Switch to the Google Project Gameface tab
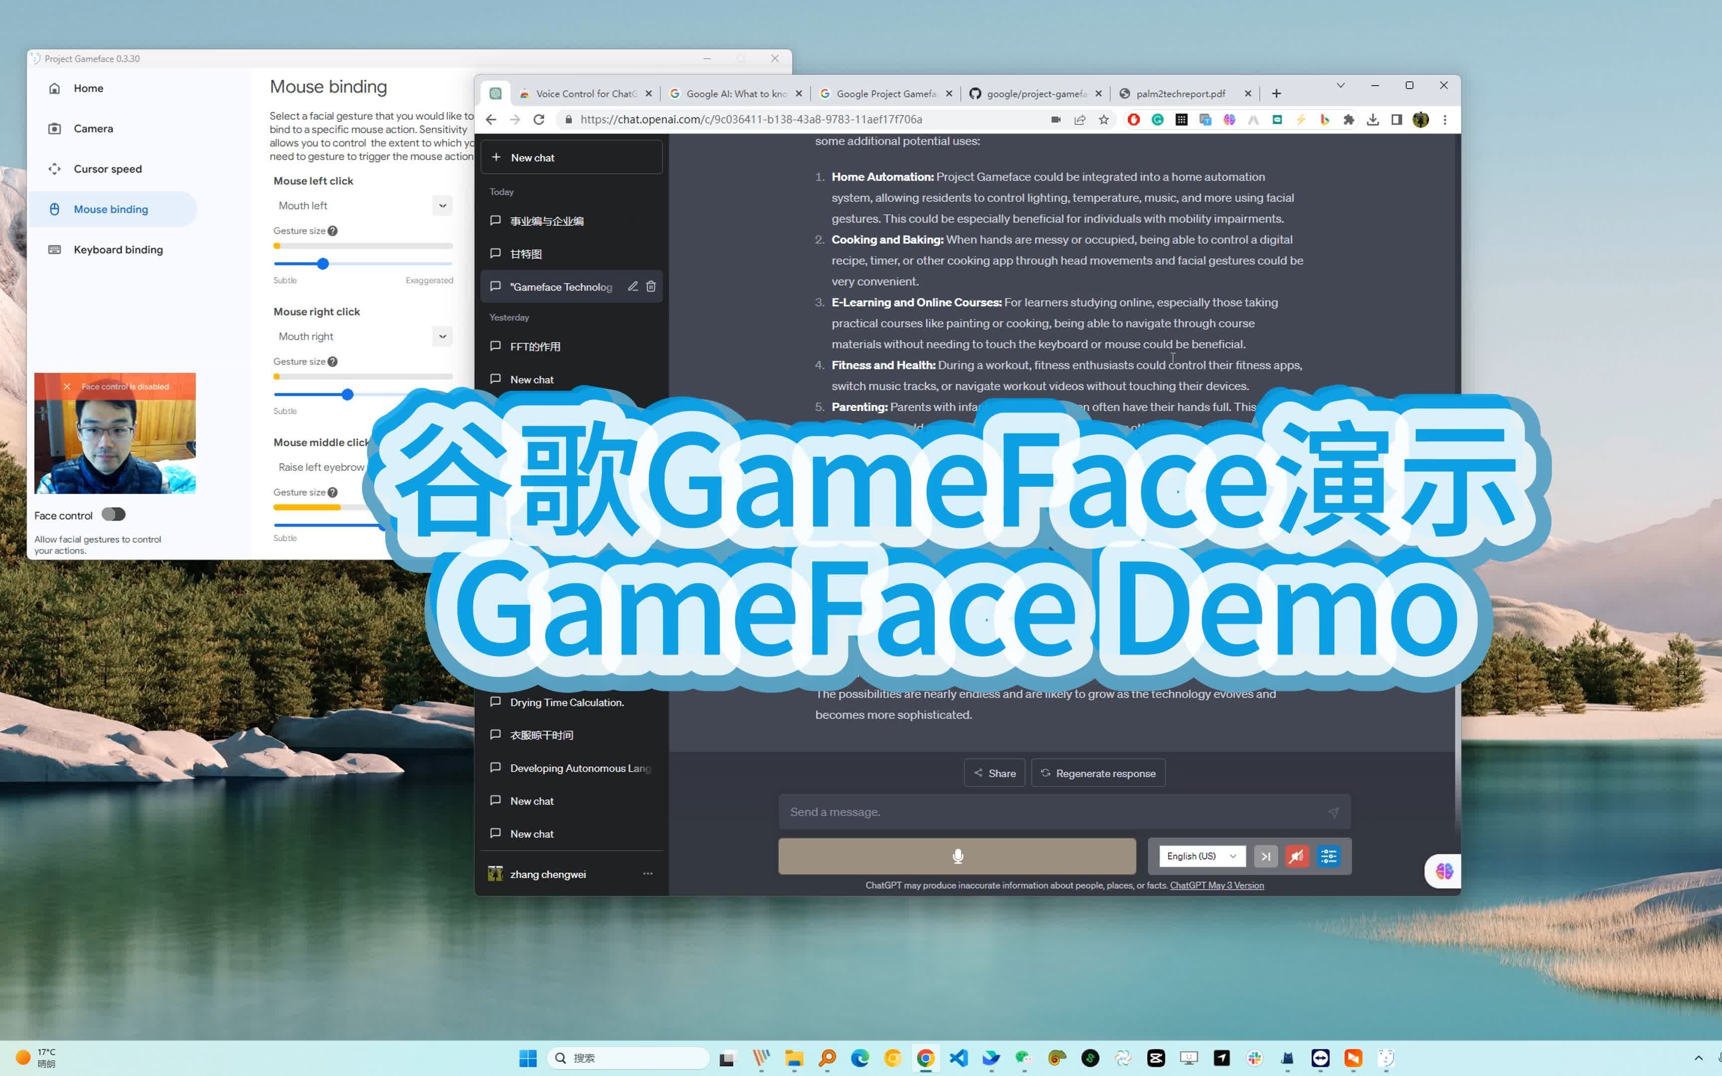 pos(884,93)
